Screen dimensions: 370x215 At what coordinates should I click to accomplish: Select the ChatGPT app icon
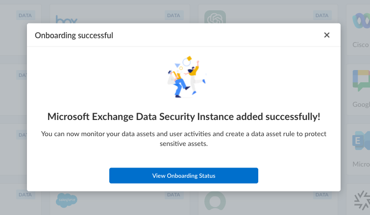tap(215, 19)
